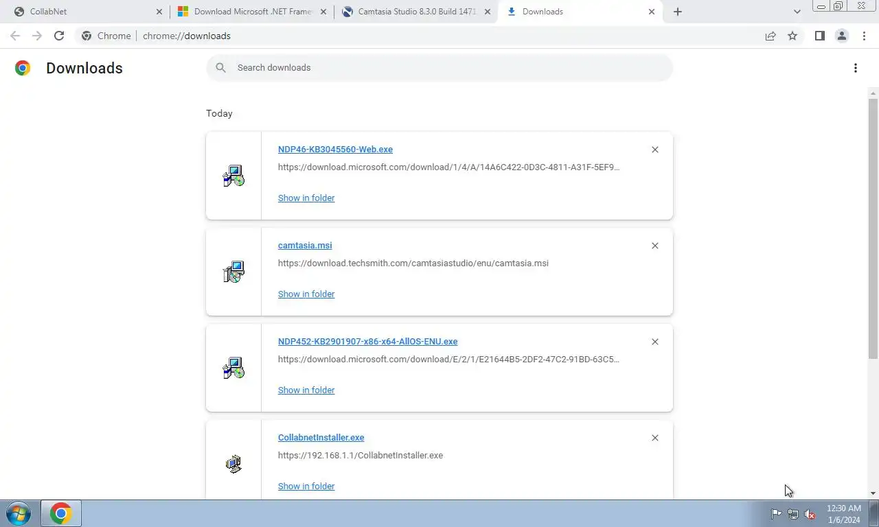Click the CollabnetInstaller.exe file icon
This screenshot has width=879, height=527.
[233, 464]
